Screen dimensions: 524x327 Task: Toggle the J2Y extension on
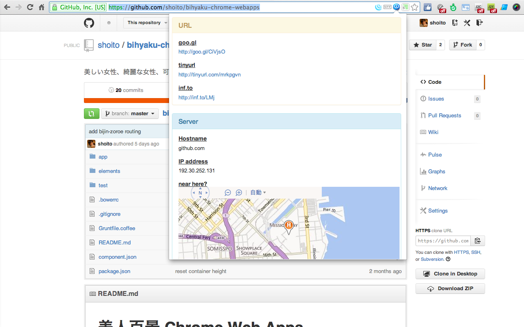click(492, 8)
